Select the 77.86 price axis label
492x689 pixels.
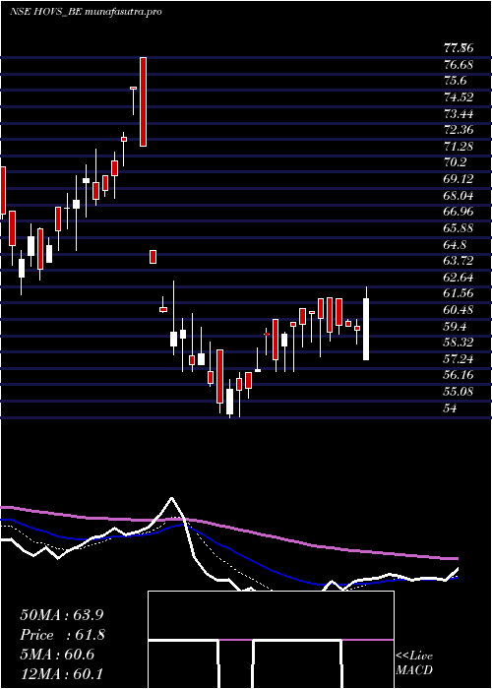click(x=461, y=49)
